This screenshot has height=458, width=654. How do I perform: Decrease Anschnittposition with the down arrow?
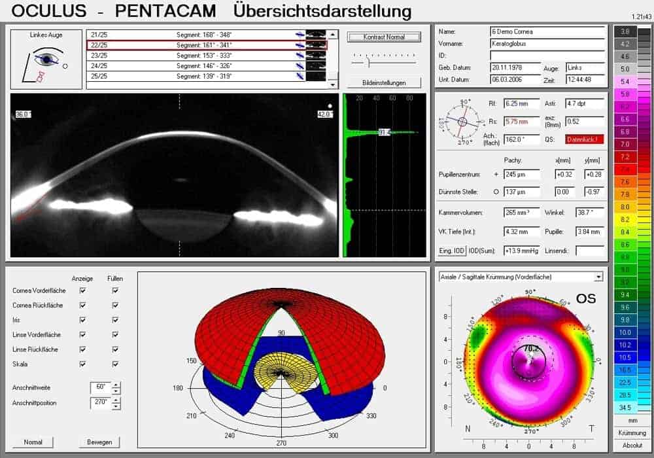(116, 406)
